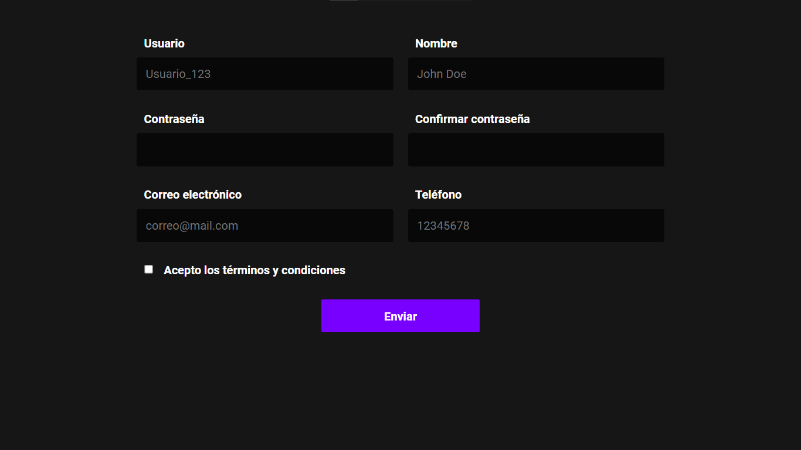This screenshot has height=450, width=801.
Task: Select the Contraseña password field
Action: pyautogui.click(x=264, y=149)
